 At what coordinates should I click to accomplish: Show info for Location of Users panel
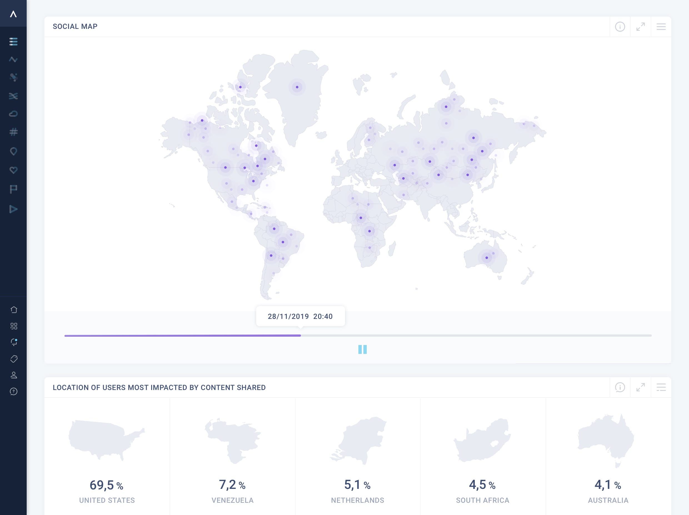point(620,387)
